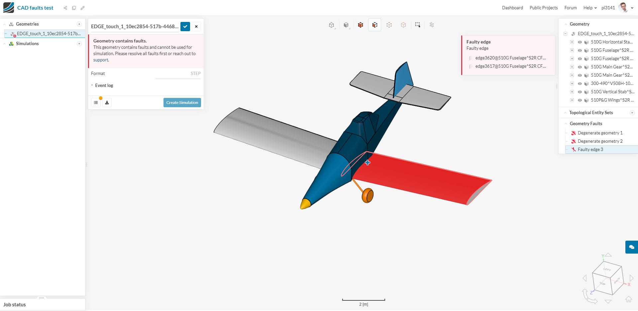Collapse the Event log section

point(92,85)
